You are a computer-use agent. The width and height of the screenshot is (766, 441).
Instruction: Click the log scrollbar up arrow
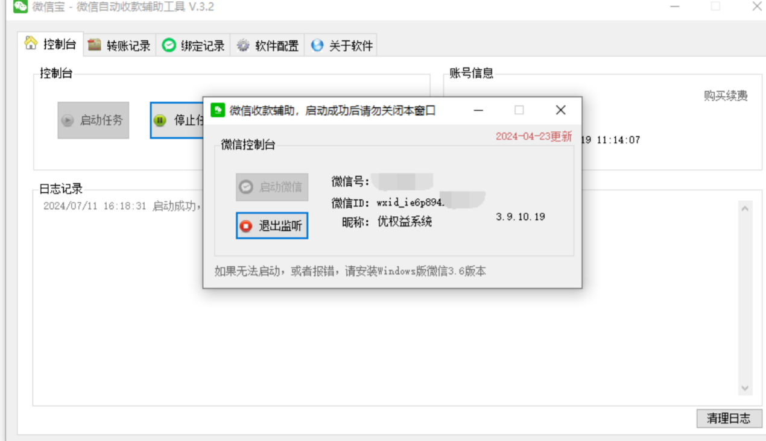coord(745,208)
